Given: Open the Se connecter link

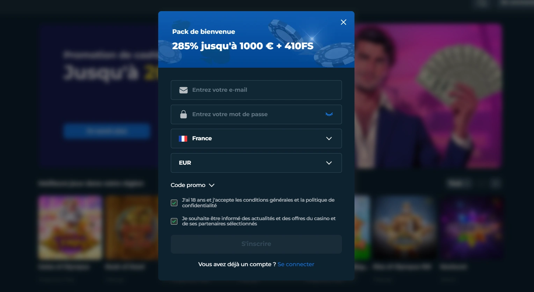Looking at the screenshot, I should [296, 264].
